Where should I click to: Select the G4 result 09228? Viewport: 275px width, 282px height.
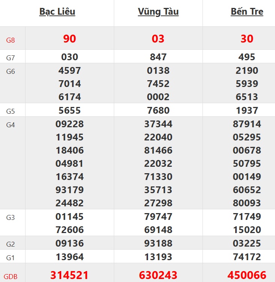tap(70, 124)
